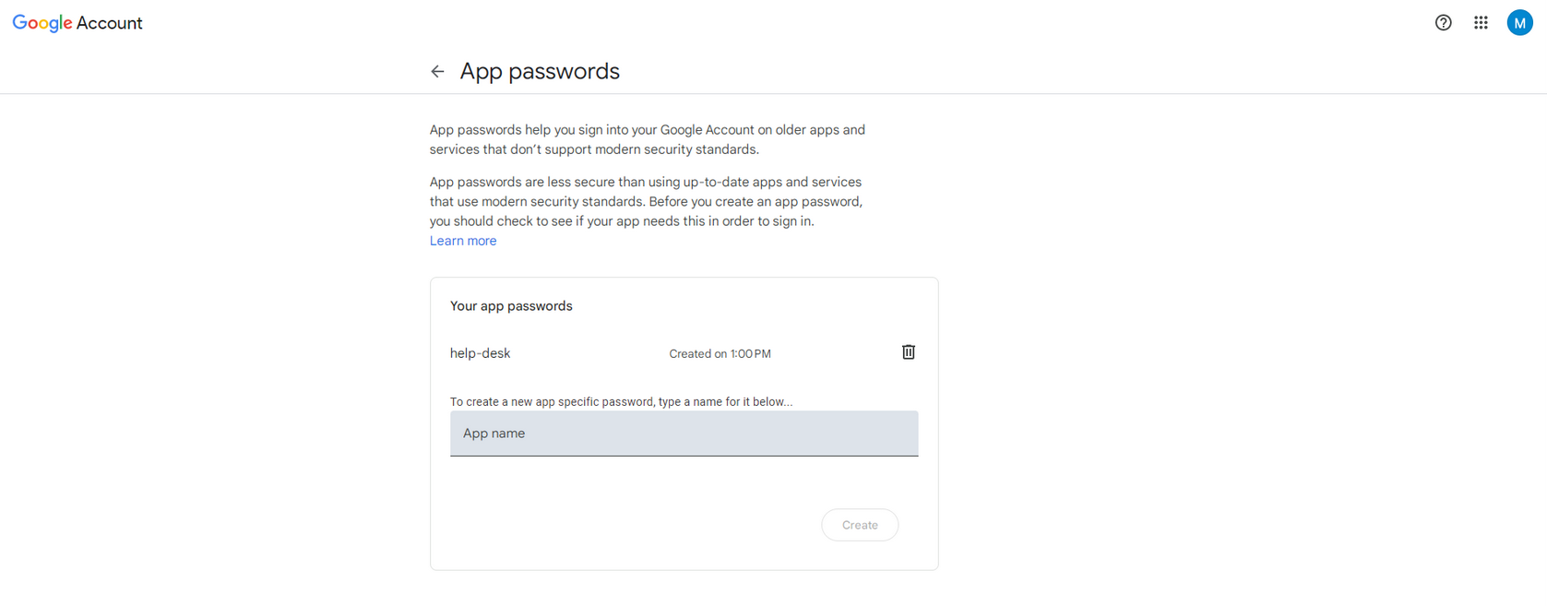This screenshot has height=606, width=1547.
Task: Click the "Your app passwords" section heading
Action: coord(511,306)
